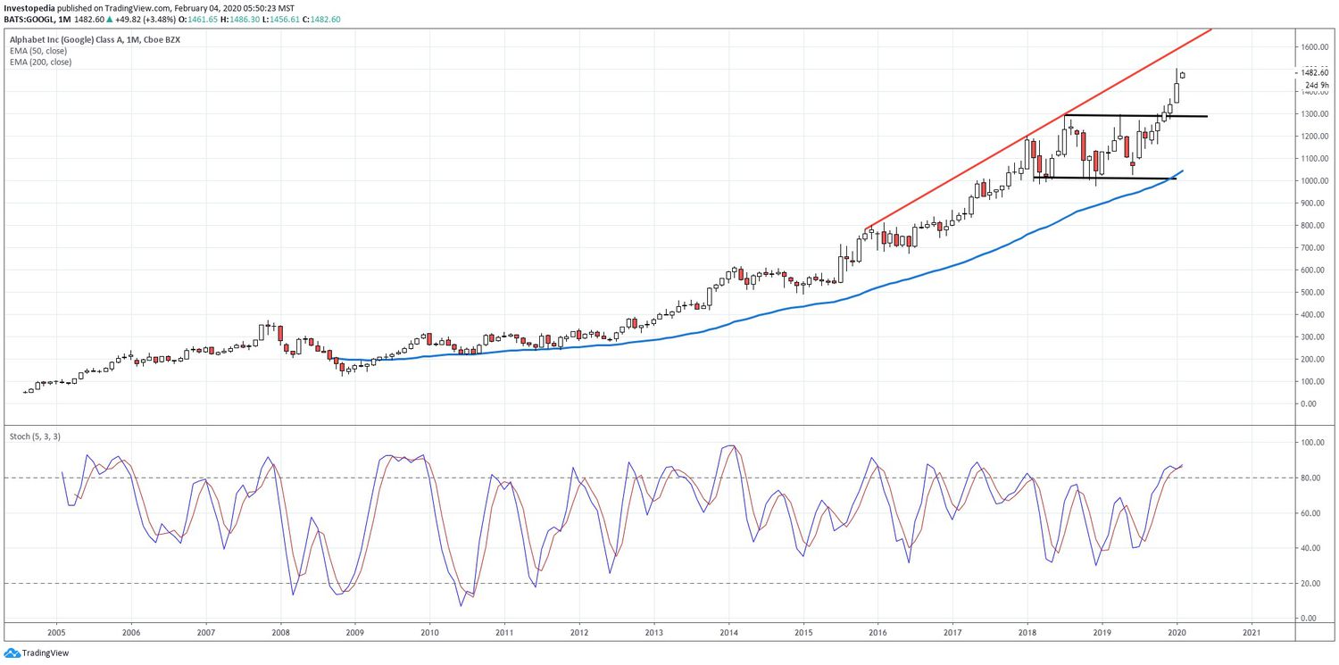Click the 1000.00 price axis label
Screen dimensions: 1339x665
click(x=1317, y=181)
